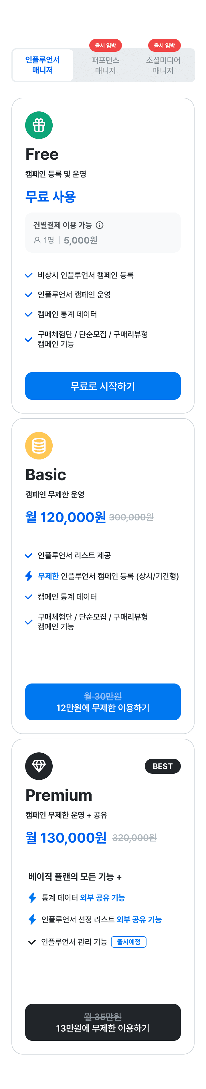Image resolution: width=206 pixels, height=1089 pixels.
Task: Click the diamond icon on Premium plan
Action: (39, 766)
